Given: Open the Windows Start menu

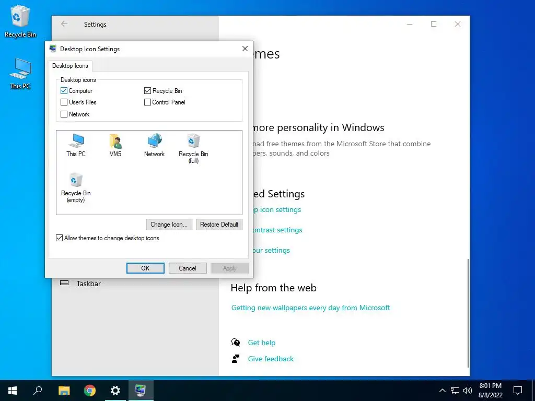Looking at the screenshot, I should click(x=13, y=391).
